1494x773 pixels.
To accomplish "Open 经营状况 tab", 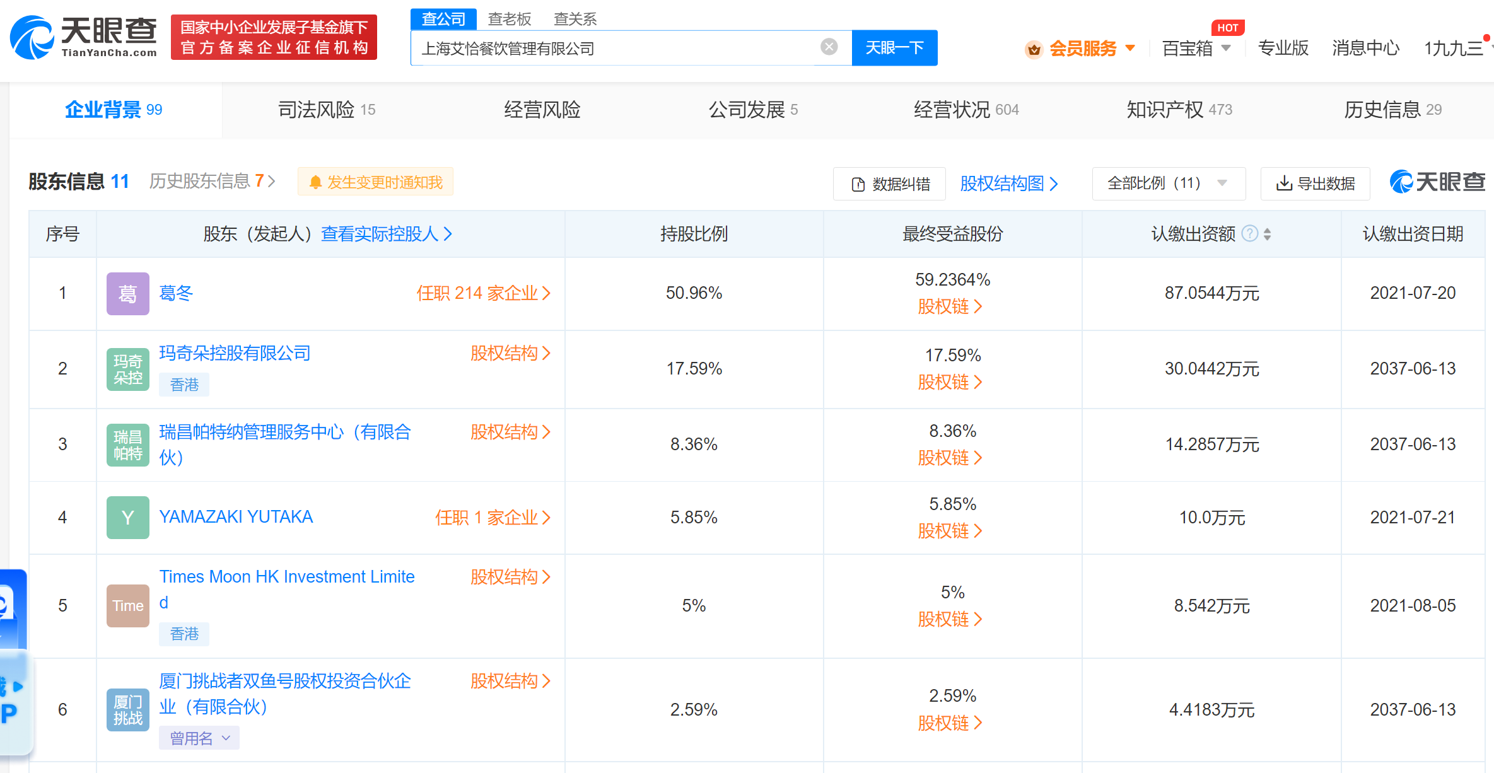I will [966, 110].
